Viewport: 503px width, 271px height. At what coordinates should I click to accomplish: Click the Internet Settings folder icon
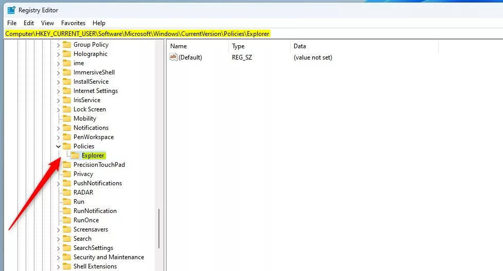[67, 91]
